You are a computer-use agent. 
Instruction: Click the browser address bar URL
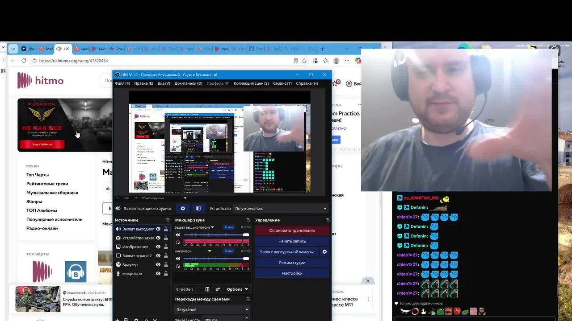[x=74, y=61]
